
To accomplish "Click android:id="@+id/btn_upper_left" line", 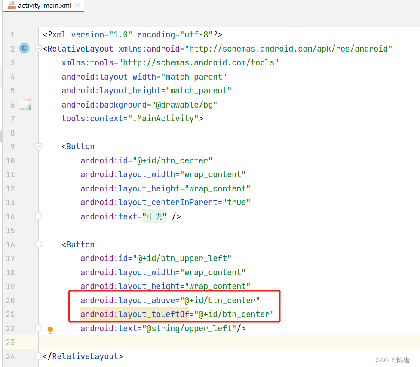I will (156, 259).
